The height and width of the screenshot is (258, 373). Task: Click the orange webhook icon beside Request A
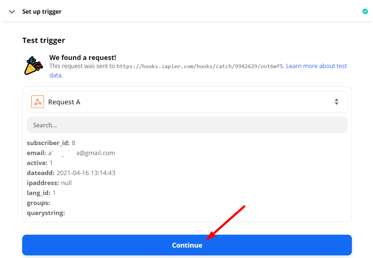pos(38,102)
